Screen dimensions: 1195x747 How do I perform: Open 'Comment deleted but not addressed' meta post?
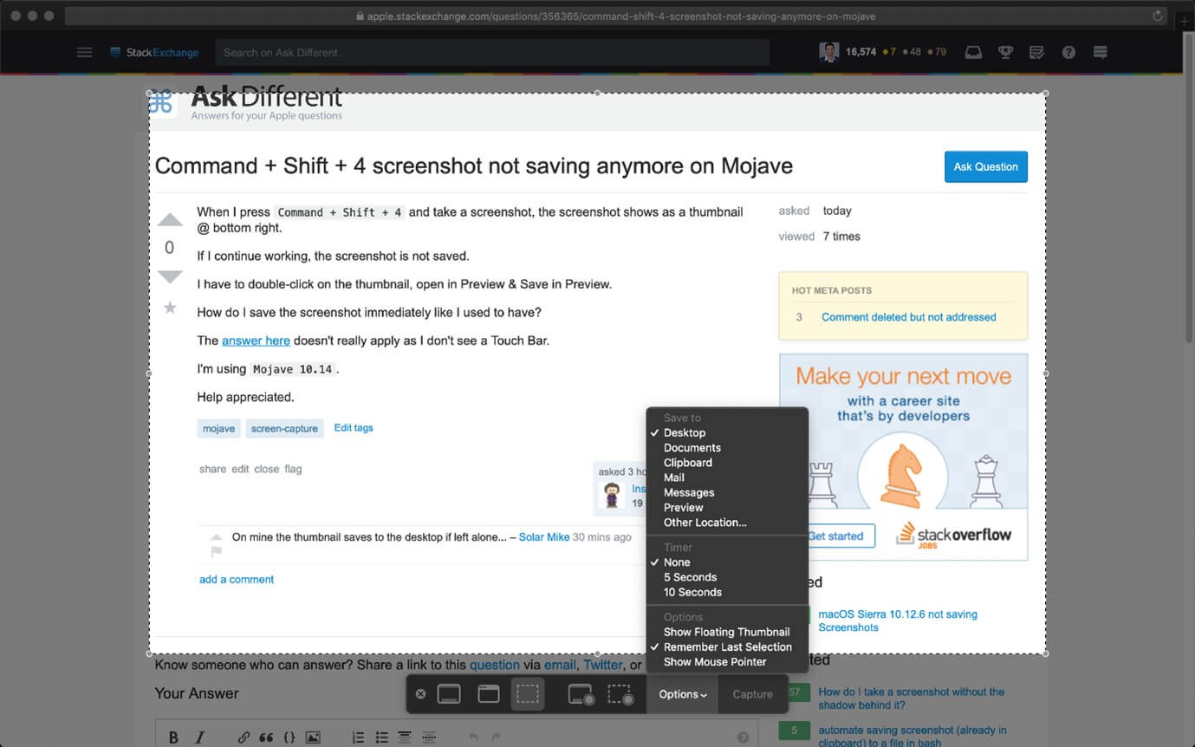click(909, 317)
